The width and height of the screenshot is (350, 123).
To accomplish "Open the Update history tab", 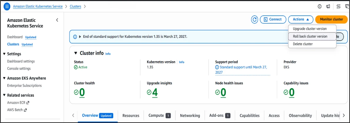I will (330, 116).
